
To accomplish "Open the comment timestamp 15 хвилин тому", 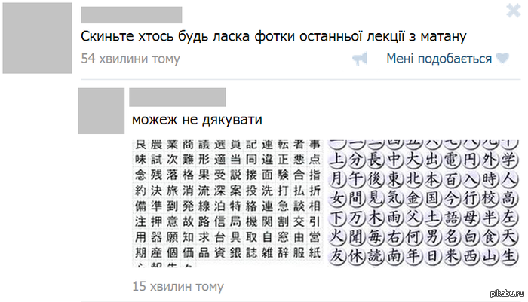I will coord(178,286).
